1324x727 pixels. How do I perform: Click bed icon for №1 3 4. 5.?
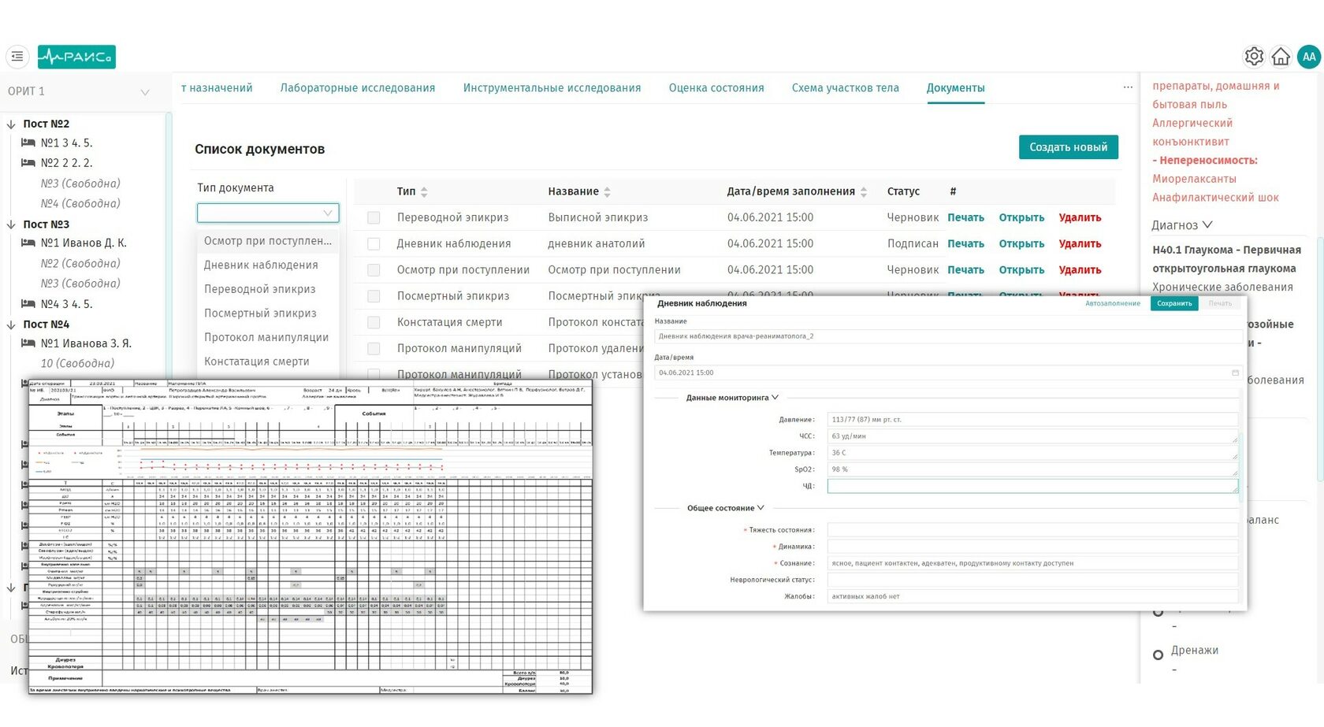(28, 143)
